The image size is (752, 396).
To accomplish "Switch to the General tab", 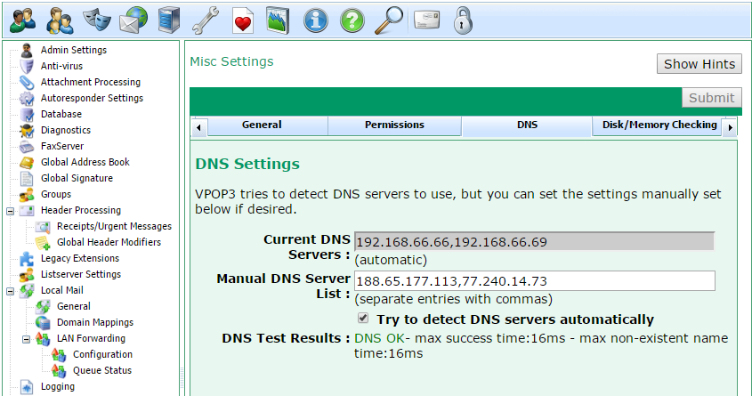I will (x=262, y=125).
